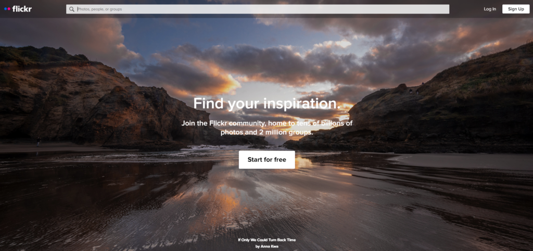Click the Start for free button
The width and height of the screenshot is (533, 251).
coord(267,160)
